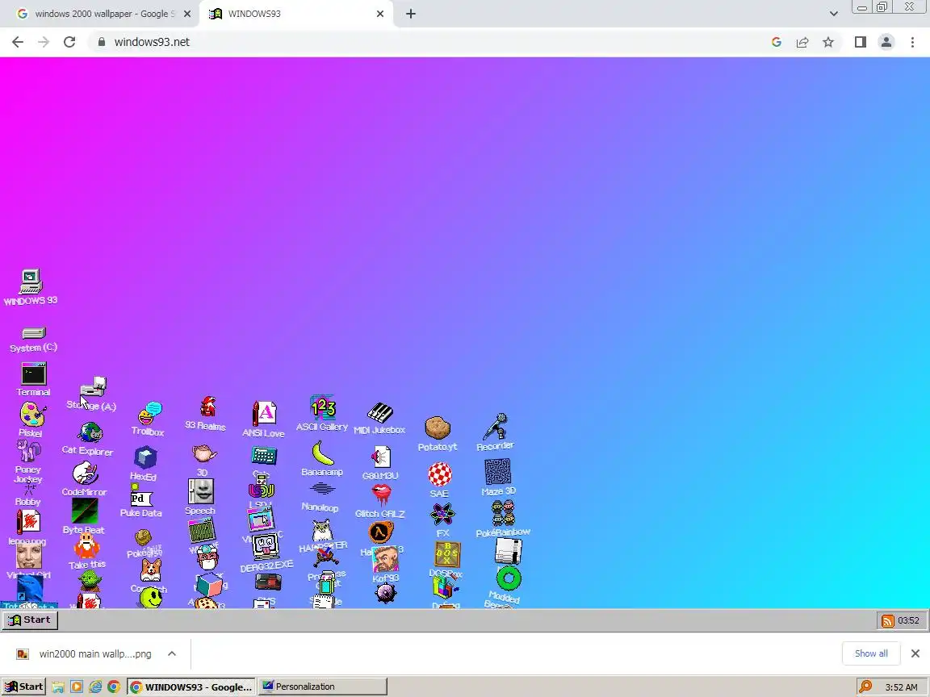Launch the HexEd cube icon
The image size is (930, 697).
pyautogui.click(x=145, y=457)
